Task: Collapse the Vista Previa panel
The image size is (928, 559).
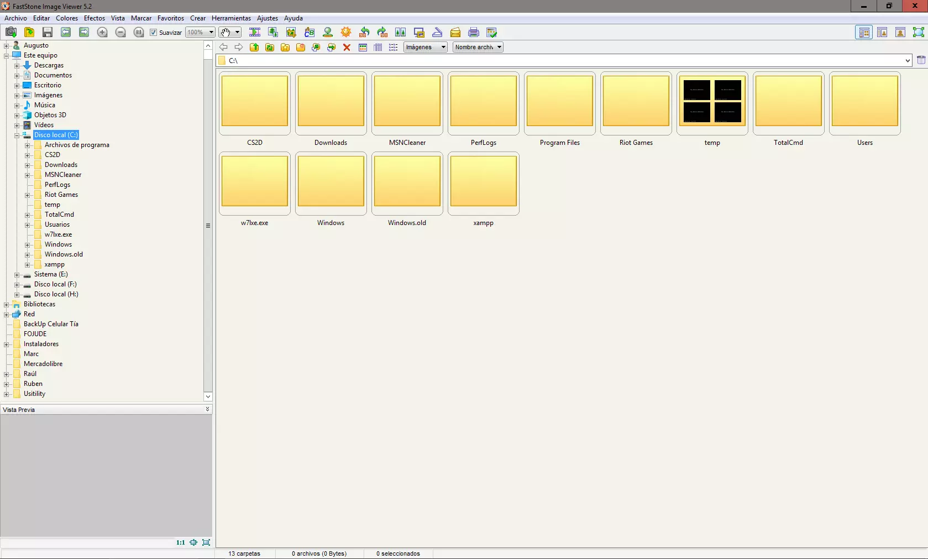Action: click(x=207, y=410)
